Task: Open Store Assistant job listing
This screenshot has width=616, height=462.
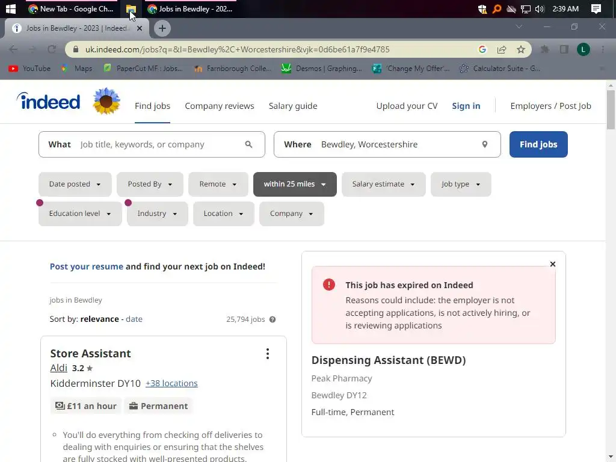Action: (x=90, y=354)
